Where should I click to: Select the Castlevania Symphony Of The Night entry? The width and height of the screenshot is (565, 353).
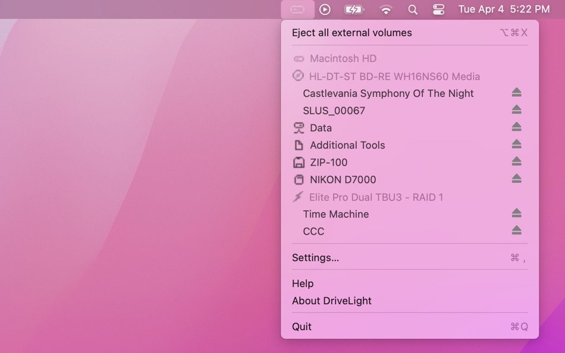[x=388, y=94]
